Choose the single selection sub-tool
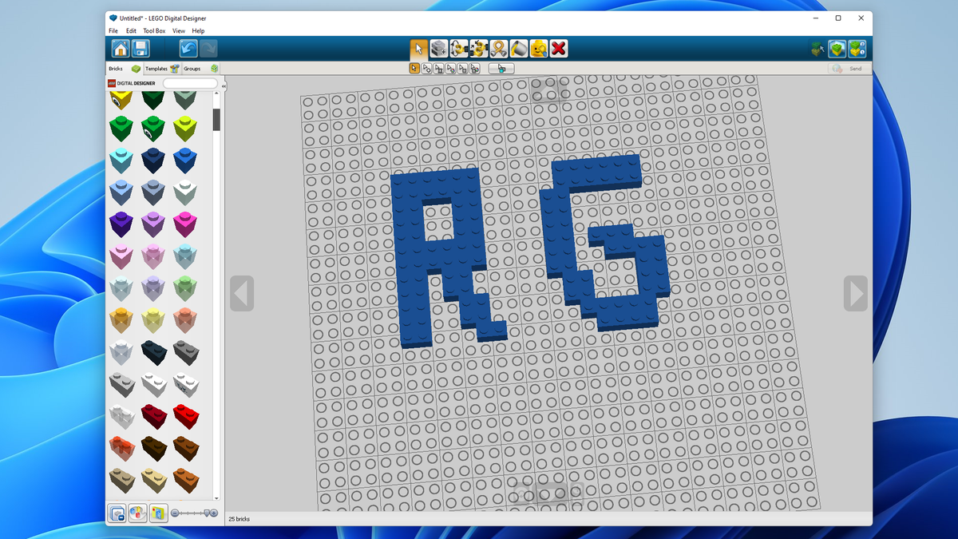This screenshot has width=958, height=539. [x=414, y=69]
